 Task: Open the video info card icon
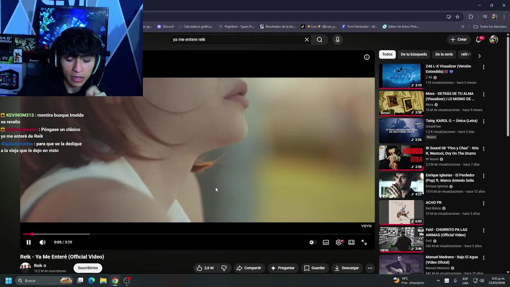click(367, 57)
